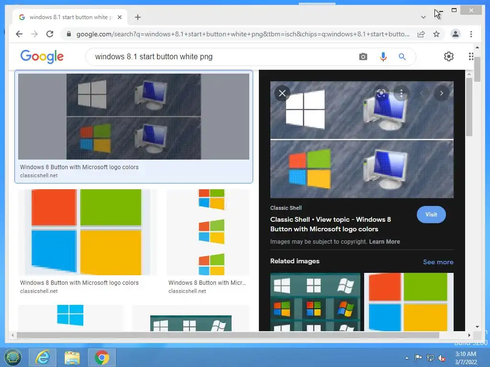Open the three stacked color logos result
This screenshot has width=490, height=367.
(x=208, y=232)
